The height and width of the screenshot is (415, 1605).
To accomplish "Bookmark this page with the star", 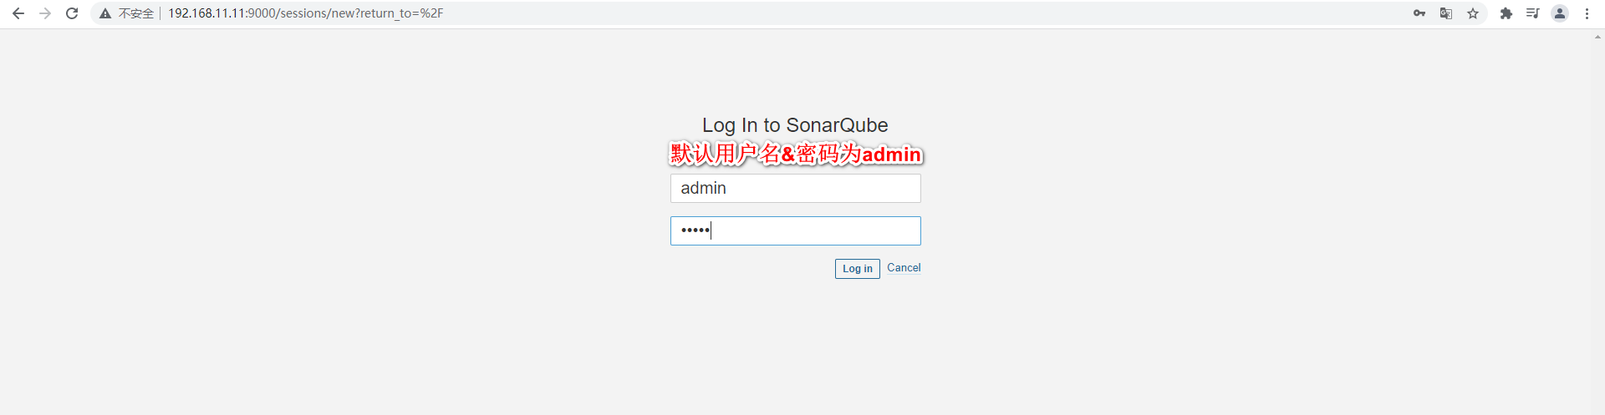I will point(1473,13).
